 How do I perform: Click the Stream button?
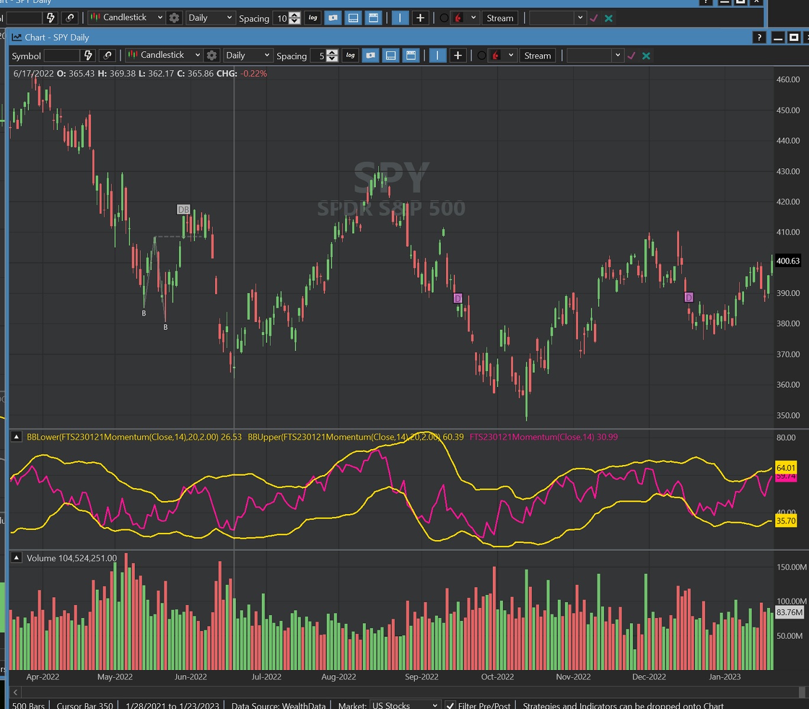pos(537,56)
